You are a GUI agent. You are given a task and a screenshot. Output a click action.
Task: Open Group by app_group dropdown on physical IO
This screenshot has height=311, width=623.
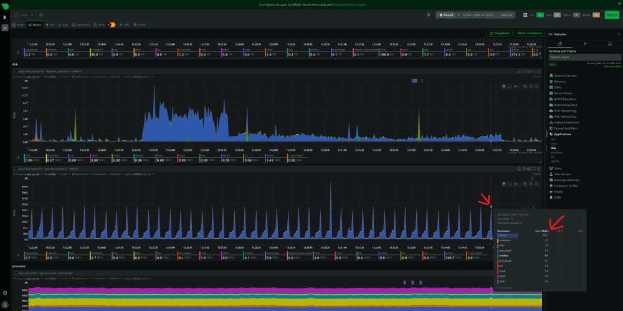pyautogui.click(x=28, y=75)
